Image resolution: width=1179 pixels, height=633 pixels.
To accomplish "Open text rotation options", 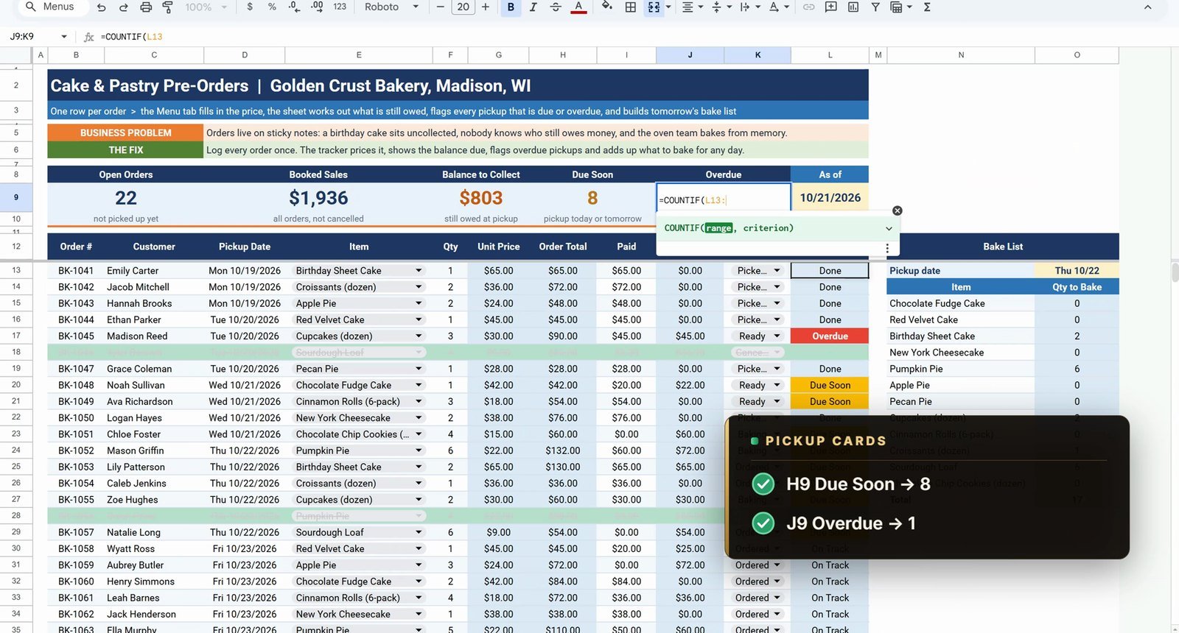I will 777,7.
